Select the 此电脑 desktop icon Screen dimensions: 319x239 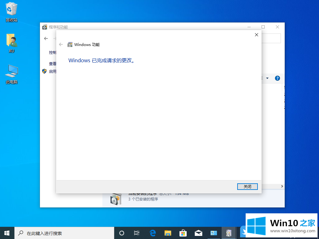click(x=11, y=74)
